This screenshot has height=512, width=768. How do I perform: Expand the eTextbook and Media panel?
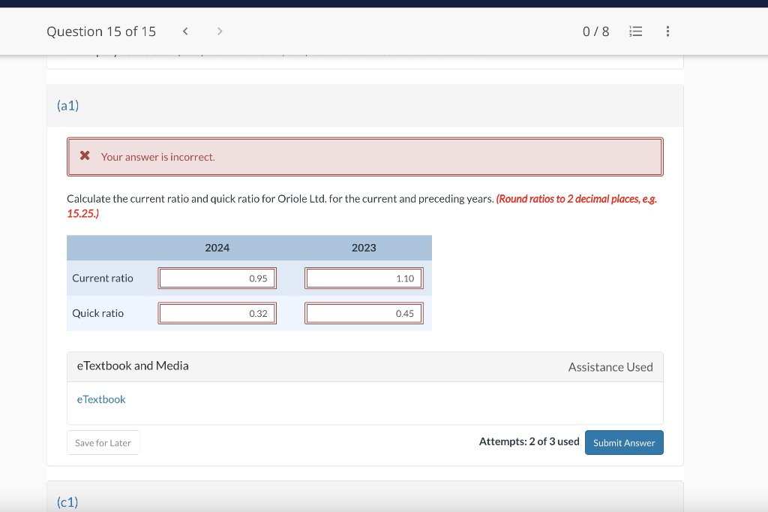133,366
